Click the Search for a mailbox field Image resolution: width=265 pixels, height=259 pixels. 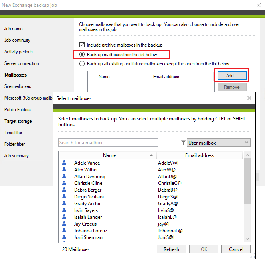(108, 143)
